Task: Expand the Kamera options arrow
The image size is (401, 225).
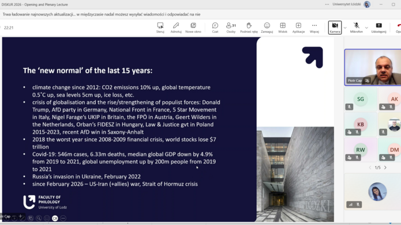Action: [345, 28]
